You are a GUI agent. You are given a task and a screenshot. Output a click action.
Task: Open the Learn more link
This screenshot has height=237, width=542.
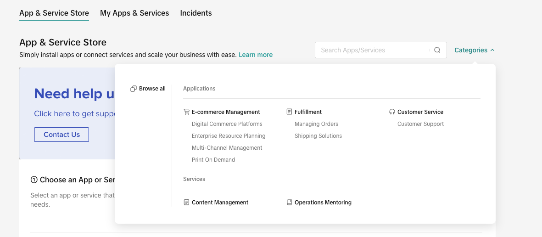256,55
